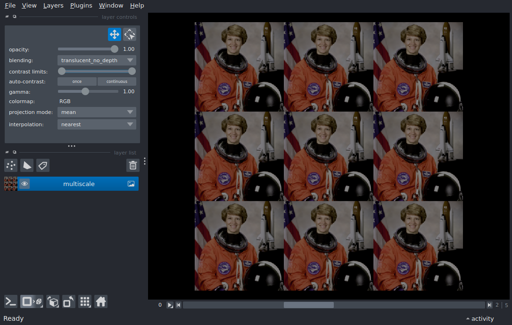Expand the projection mode dropdown
This screenshot has width=512, height=325.
click(97, 112)
